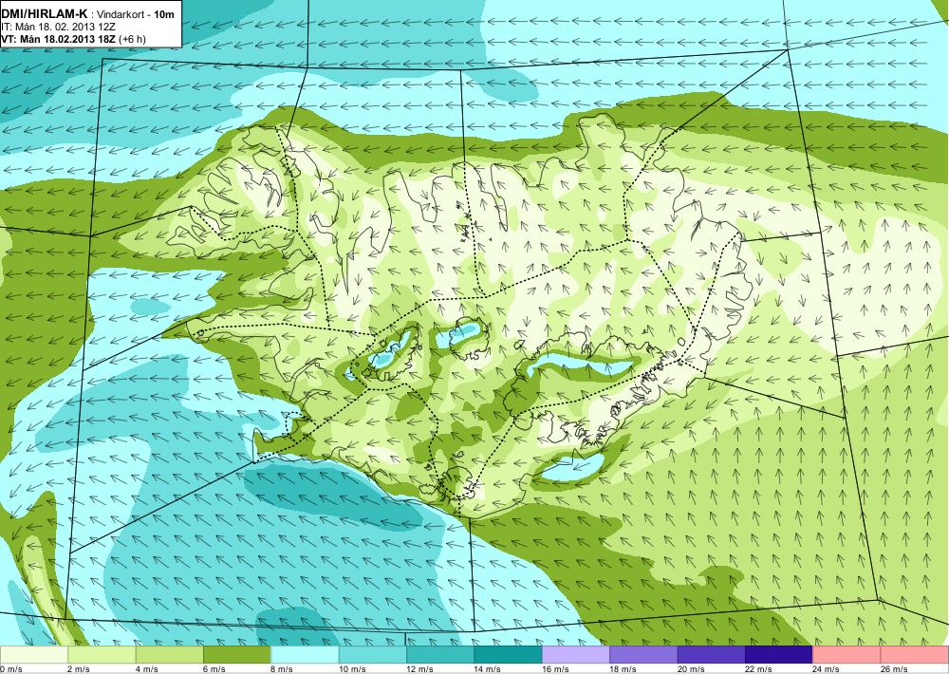
Task: Click the 'VT: Mán 18.02.2013 18Z' valid time
Action: (x=59, y=39)
